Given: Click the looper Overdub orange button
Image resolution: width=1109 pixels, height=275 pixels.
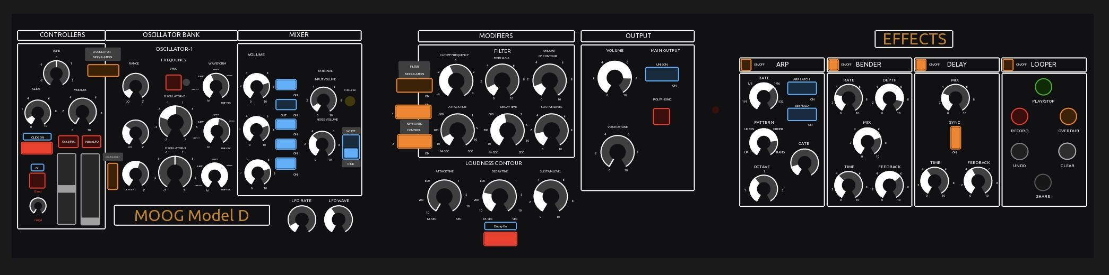Looking at the screenshot, I should tap(1068, 116).
